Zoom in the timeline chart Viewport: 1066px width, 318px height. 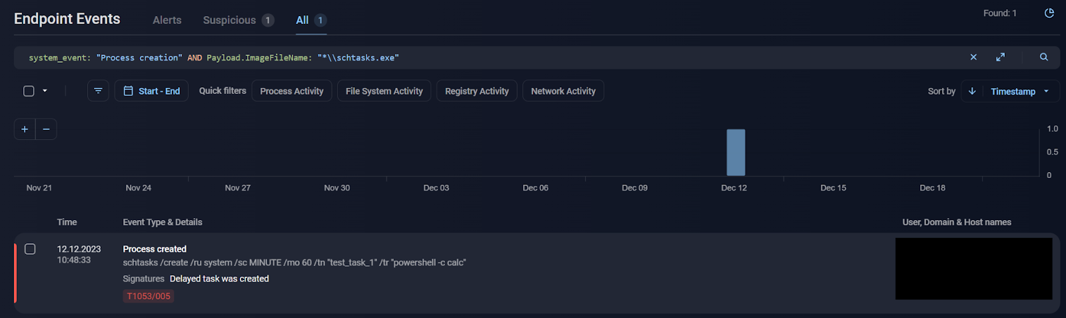[x=25, y=129]
